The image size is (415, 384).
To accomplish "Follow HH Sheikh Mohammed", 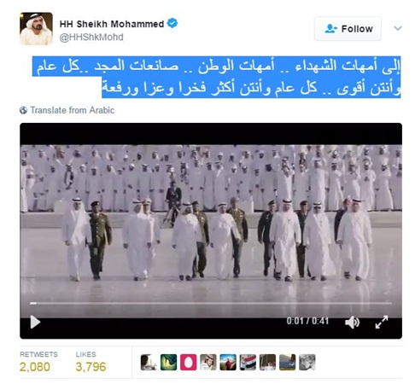I will point(348,28).
